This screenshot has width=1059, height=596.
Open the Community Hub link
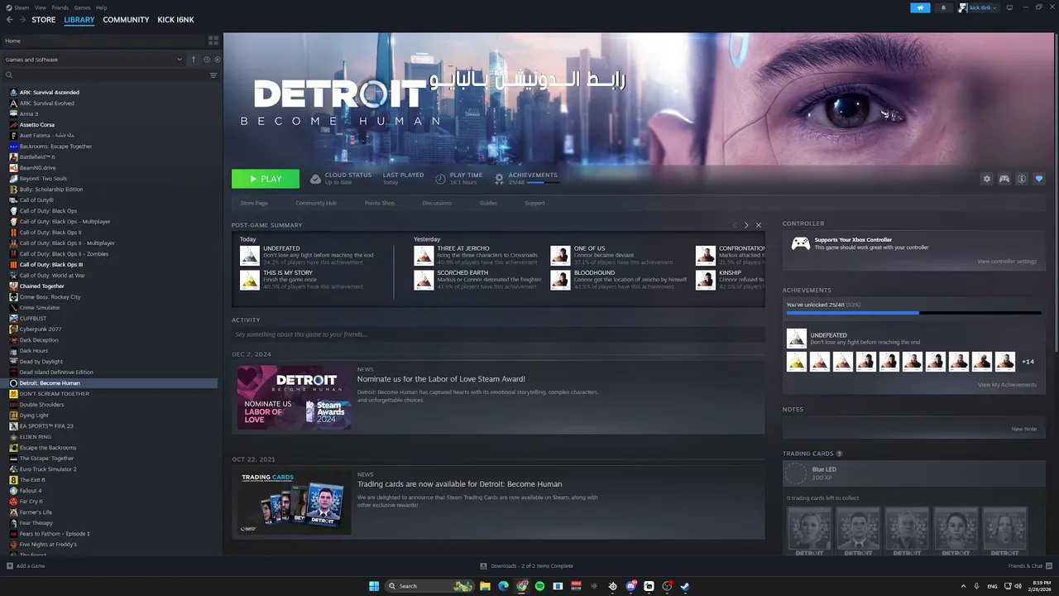point(316,203)
